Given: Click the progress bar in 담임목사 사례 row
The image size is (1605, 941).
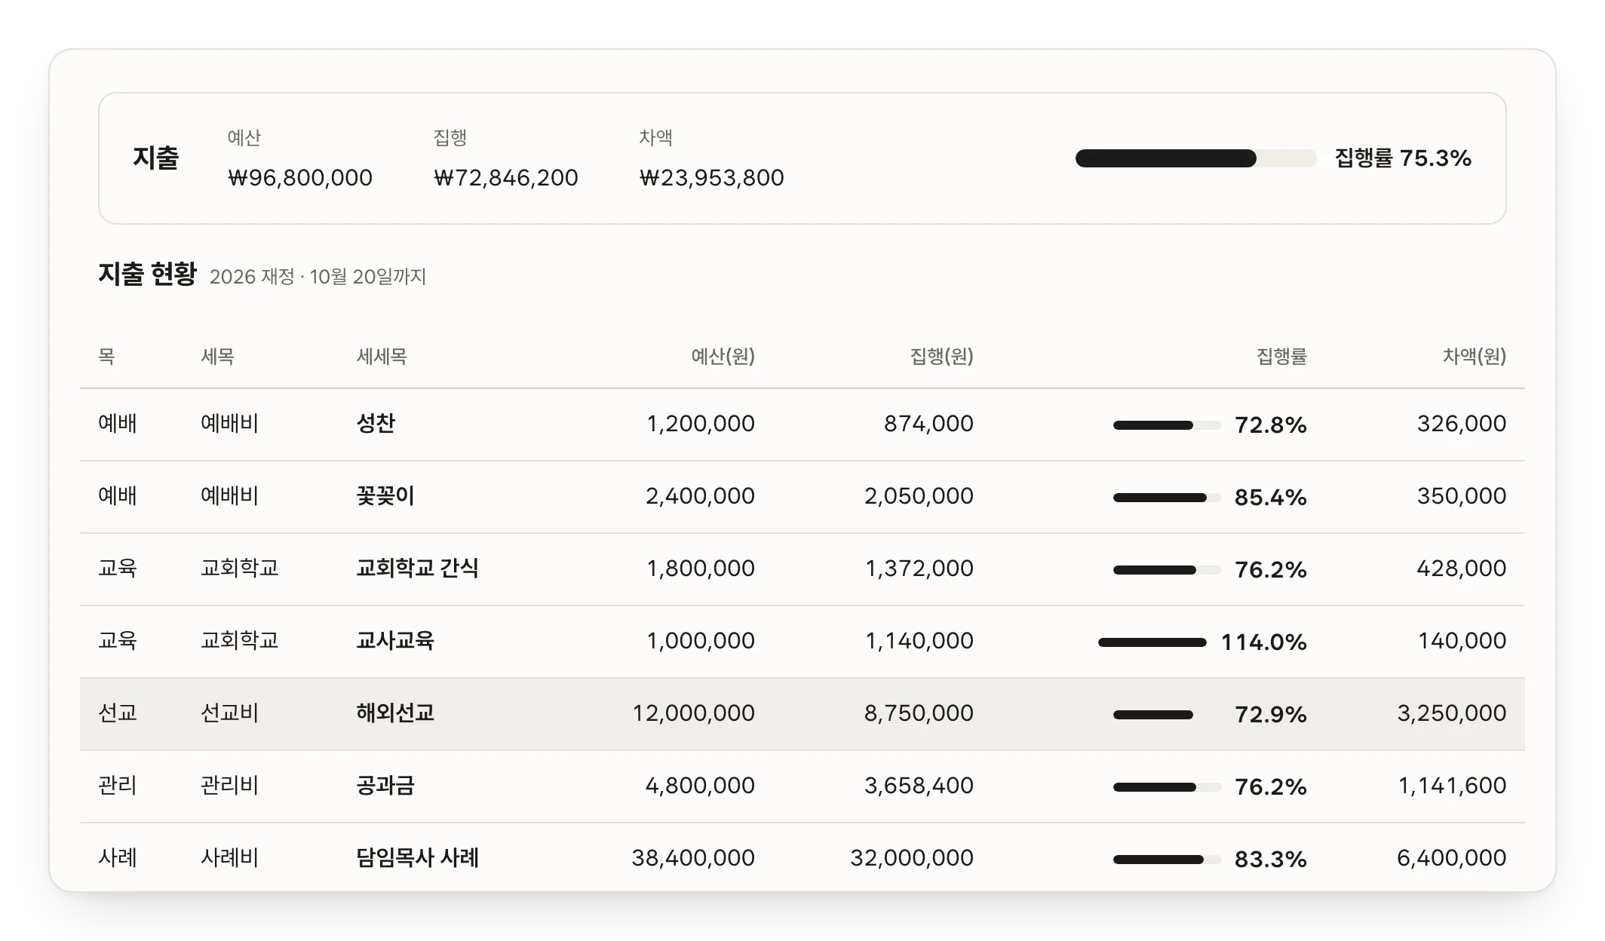Looking at the screenshot, I should click(1167, 860).
